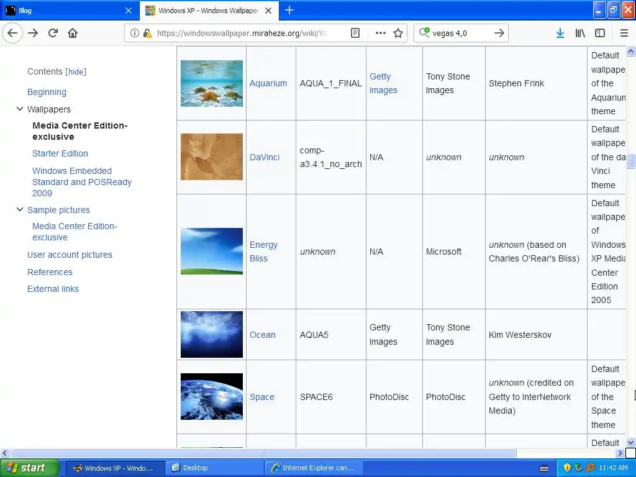Open the Windows Start menu
This screenshot has height=477, width=636.
(30, 468)
